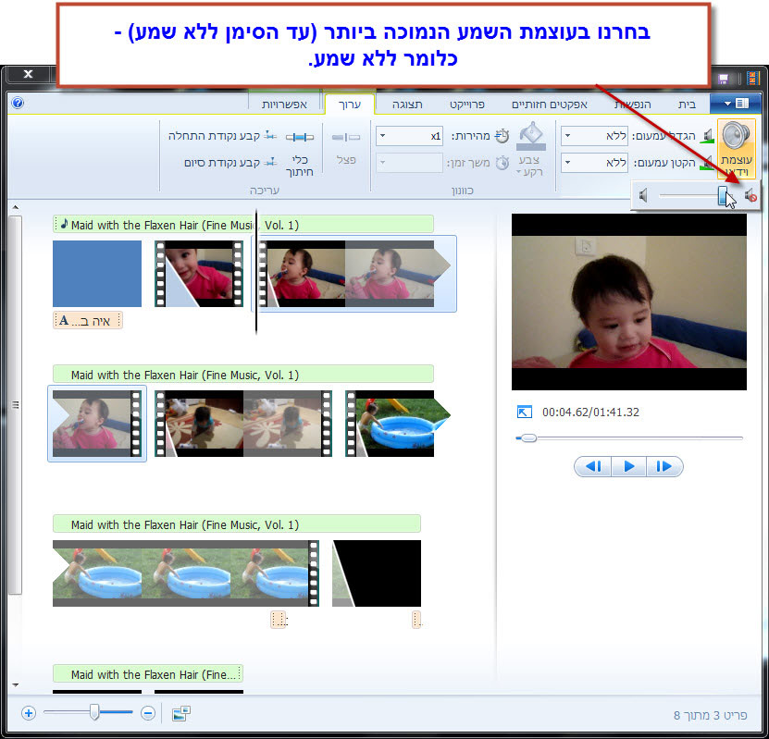
Task: Click the Split tool button
Action: [x=346, y=147]
